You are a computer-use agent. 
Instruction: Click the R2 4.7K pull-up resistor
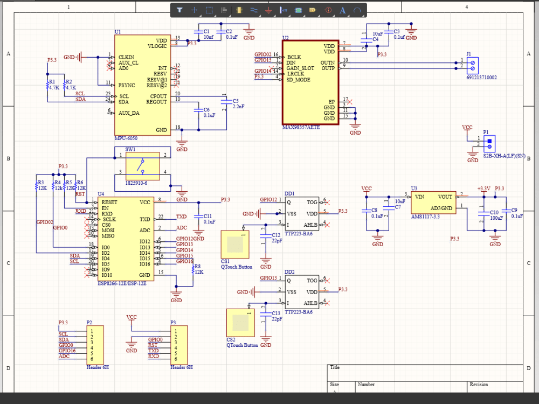64,85
